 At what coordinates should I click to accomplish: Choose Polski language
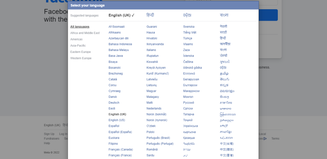pyautogui.click(x=150, y=132)
